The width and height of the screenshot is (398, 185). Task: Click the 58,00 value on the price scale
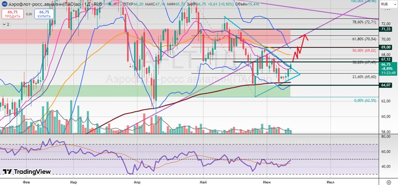(386, 132)
